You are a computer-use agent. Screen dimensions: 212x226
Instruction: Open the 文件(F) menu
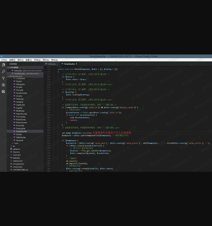click(x=4, y=60)
